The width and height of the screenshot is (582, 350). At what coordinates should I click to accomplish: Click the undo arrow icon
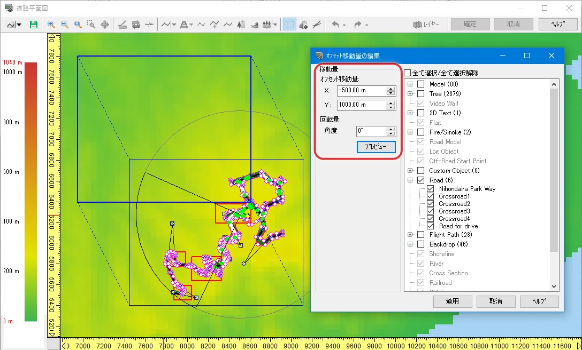tap(335, 25)
